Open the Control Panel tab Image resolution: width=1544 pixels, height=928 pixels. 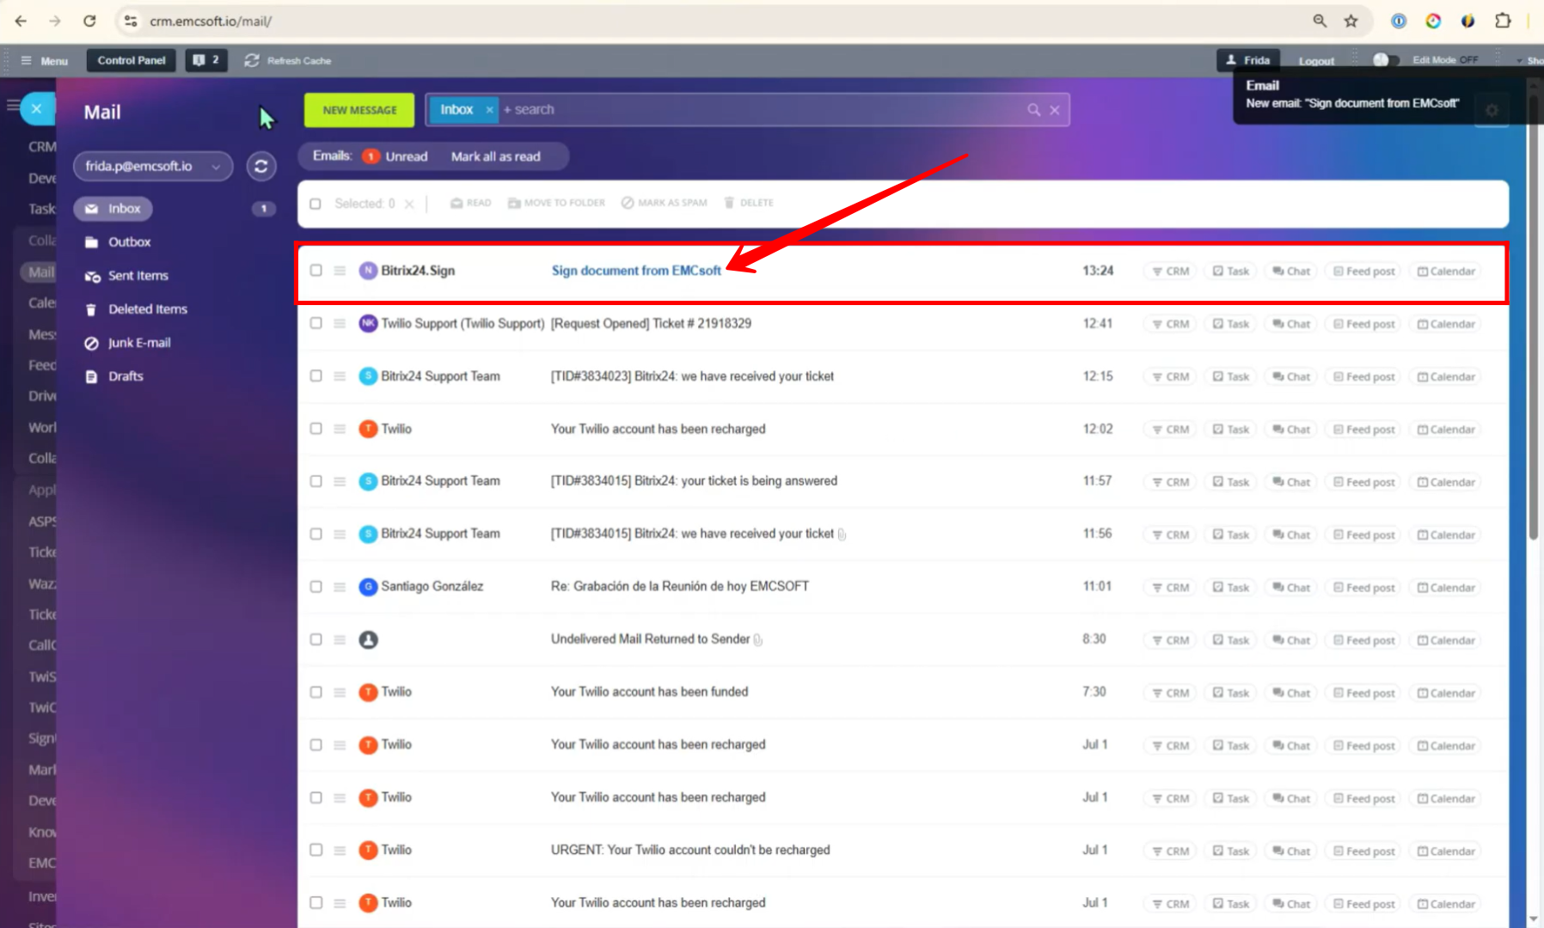pyautogui.click(x=132, y=60)
